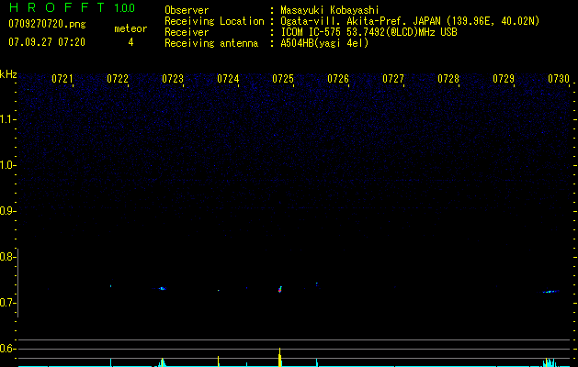Click the small echo dot near 0724
The width and height of the screenshot is (578, 367).
coord(218,291)
